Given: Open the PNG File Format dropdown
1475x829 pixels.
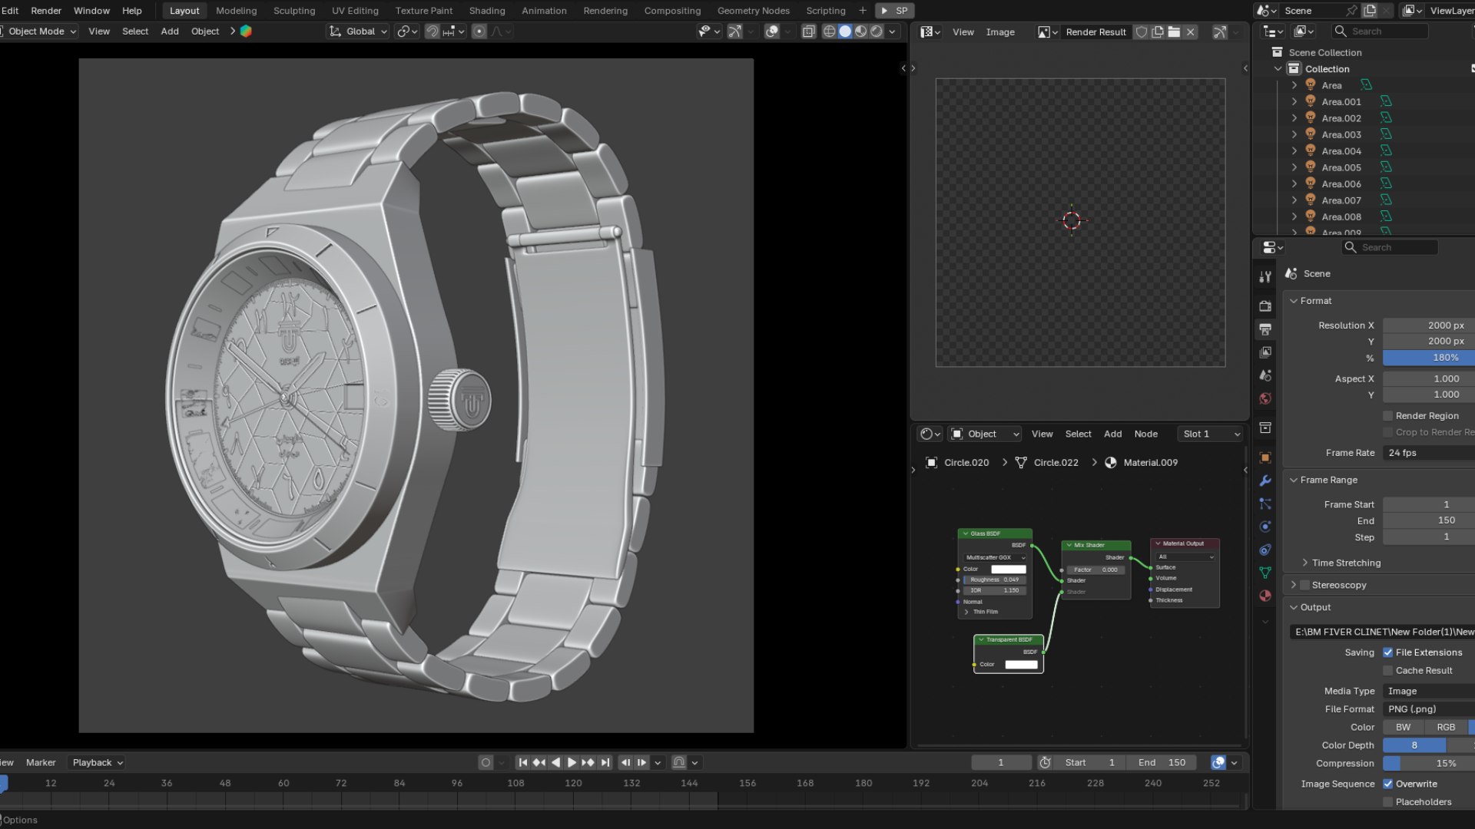Looking at the screenshot, I should click(1429, 709).
